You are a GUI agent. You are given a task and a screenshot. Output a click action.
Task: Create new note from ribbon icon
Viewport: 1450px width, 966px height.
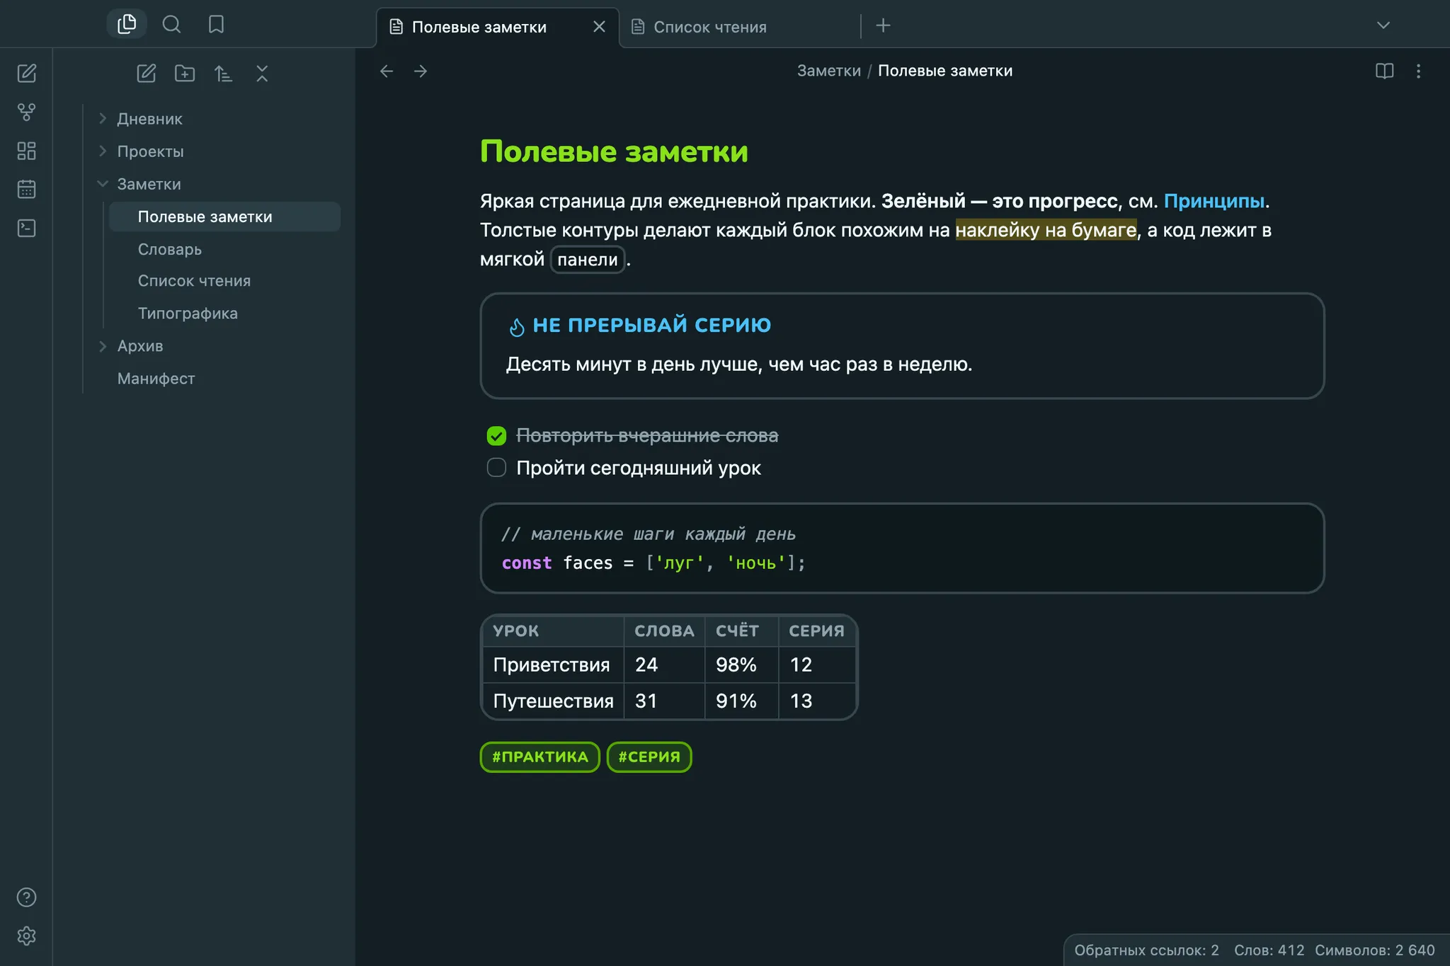tap(27, 74)
